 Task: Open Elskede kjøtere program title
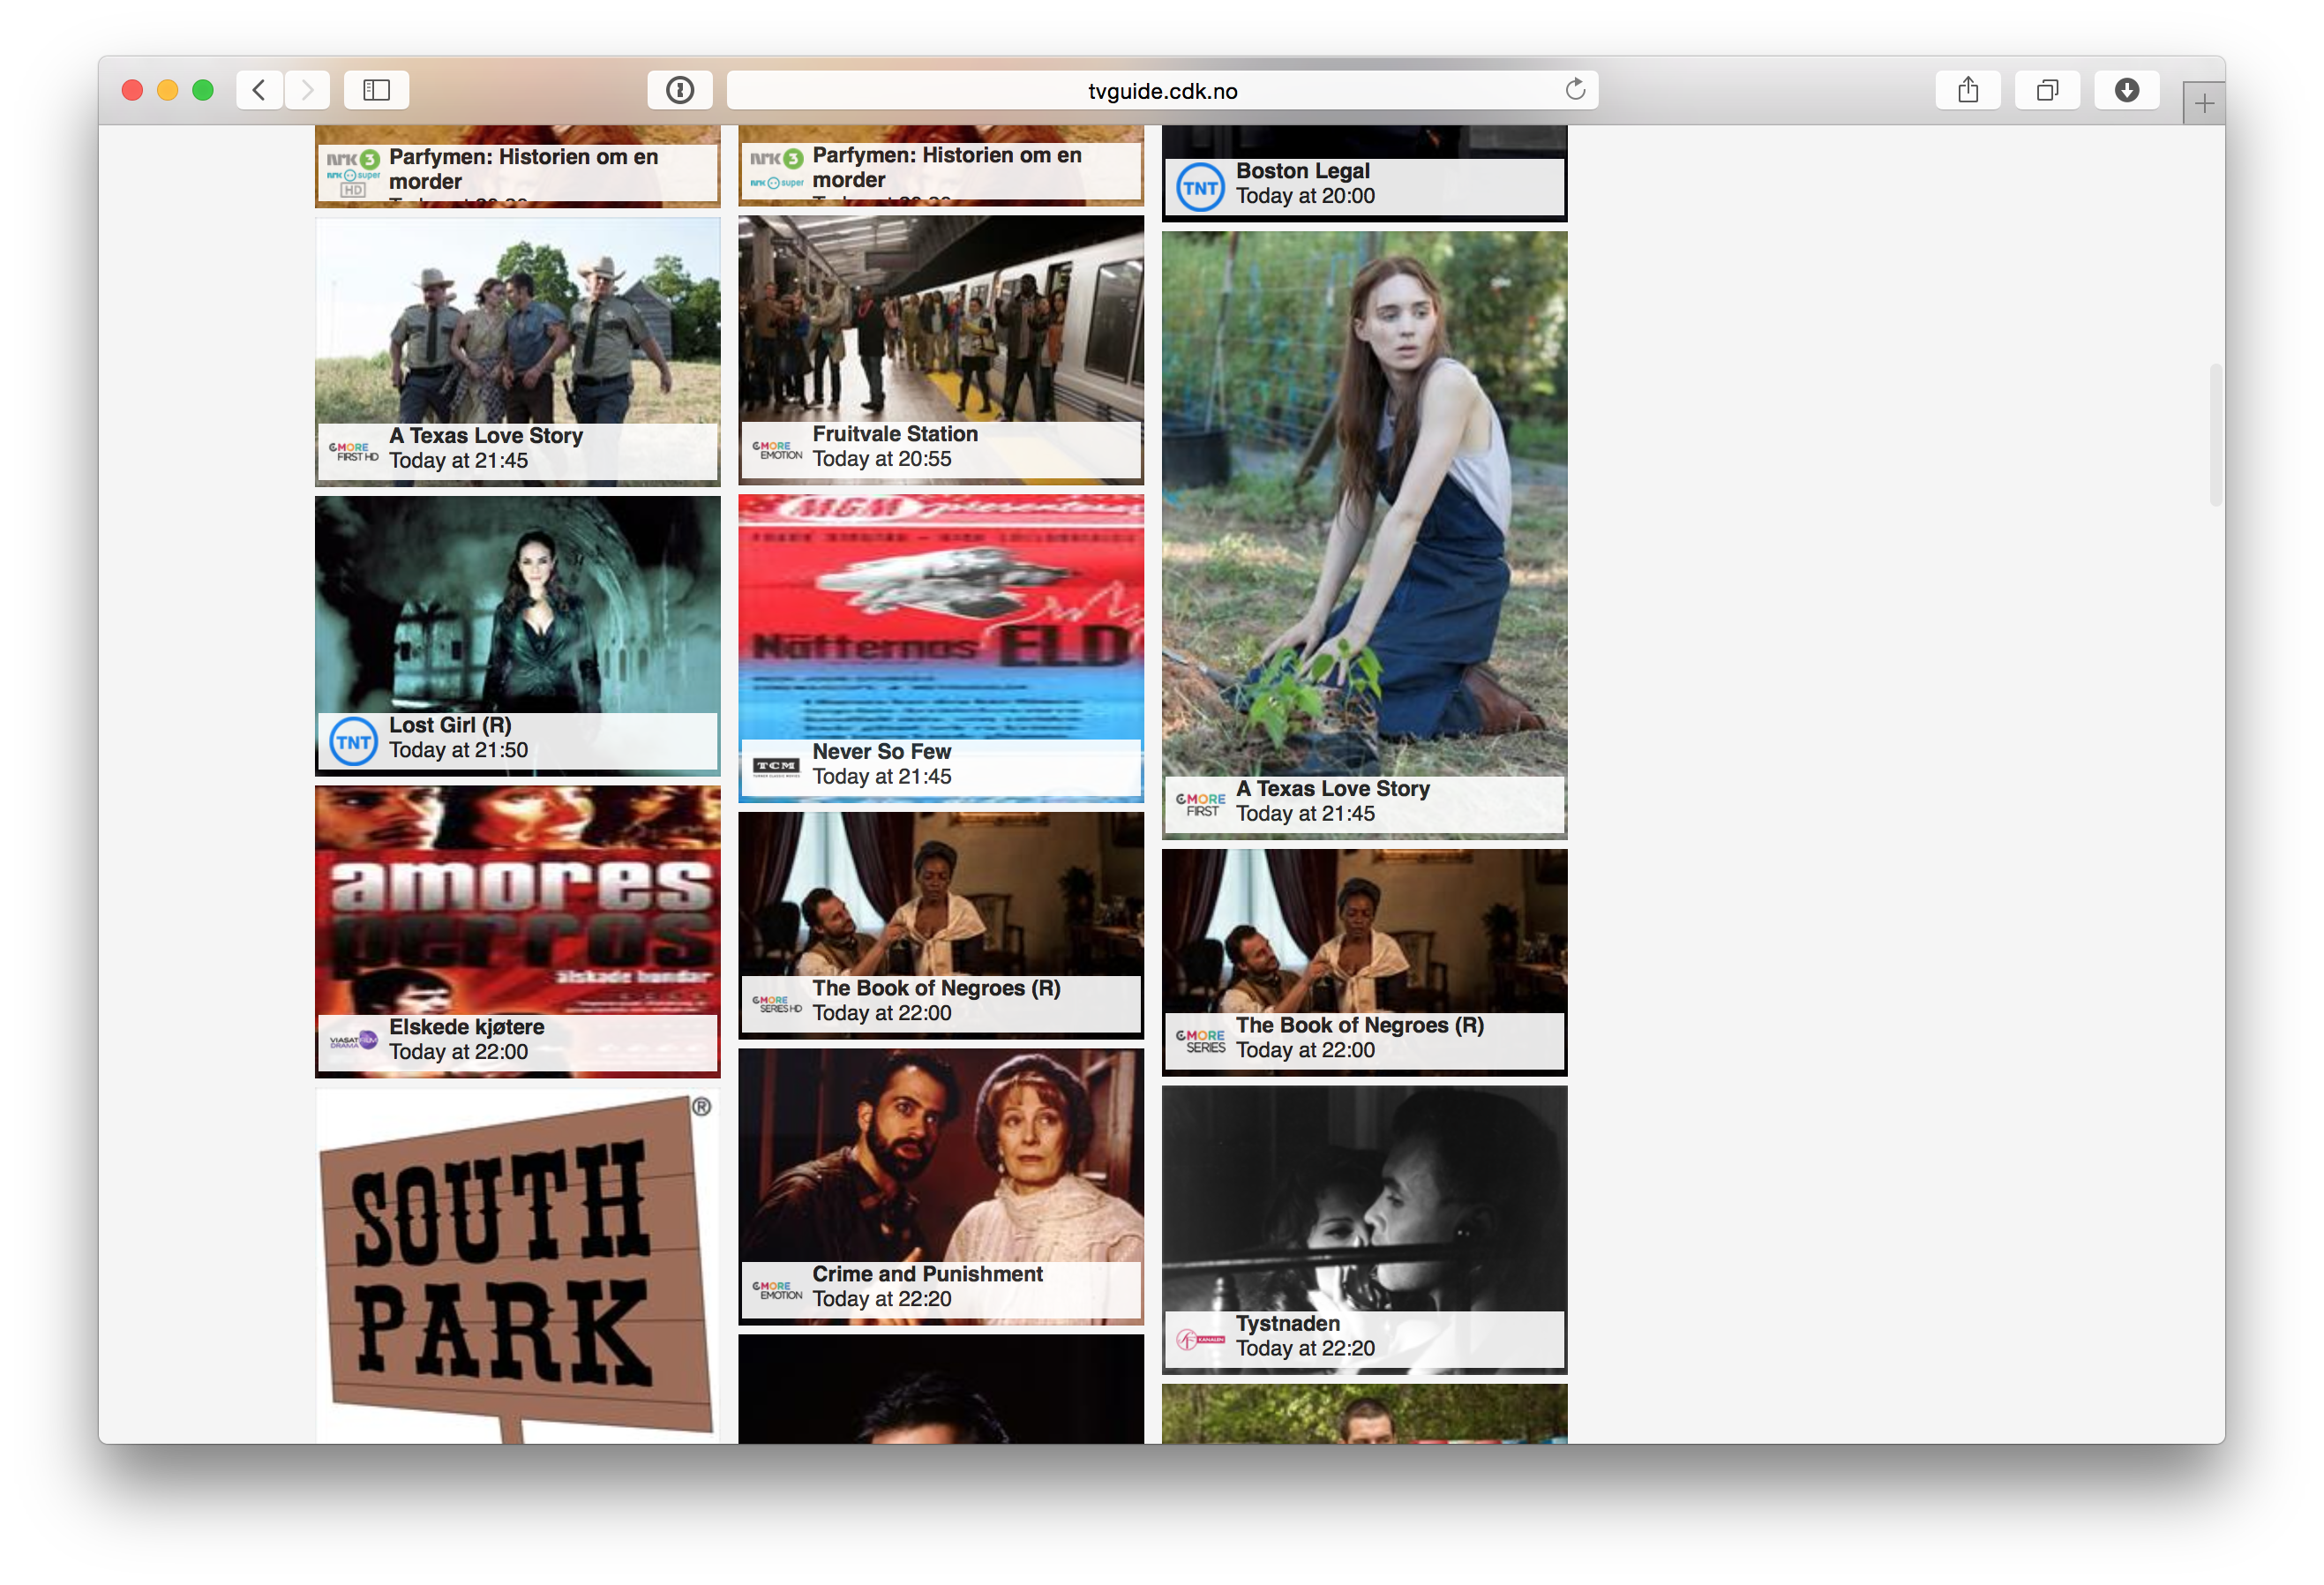coord(466,1027)
